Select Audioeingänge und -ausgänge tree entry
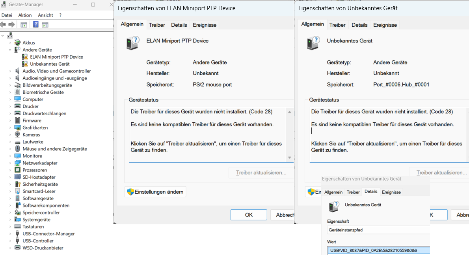The height and width of the screenshot is (255, 469). (x=55, y=78)
